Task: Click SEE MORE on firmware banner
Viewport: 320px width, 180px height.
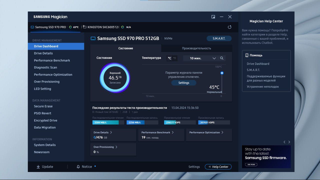Action: (251, 164)
